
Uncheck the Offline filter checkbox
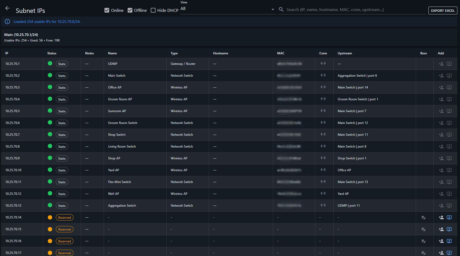click(130, 10)
